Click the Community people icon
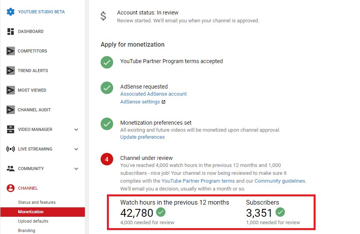This screenshot has width=360, height=234. 11,169
